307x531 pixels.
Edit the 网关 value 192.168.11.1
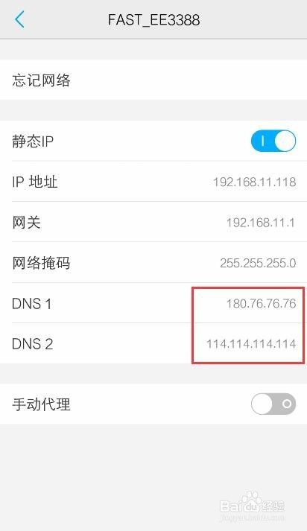[x=261, y=223]
